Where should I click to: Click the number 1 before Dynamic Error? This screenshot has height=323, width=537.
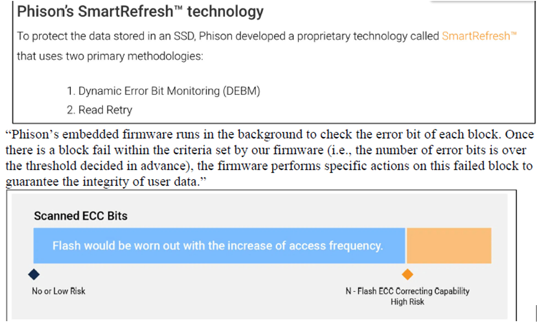click(71, 91)
